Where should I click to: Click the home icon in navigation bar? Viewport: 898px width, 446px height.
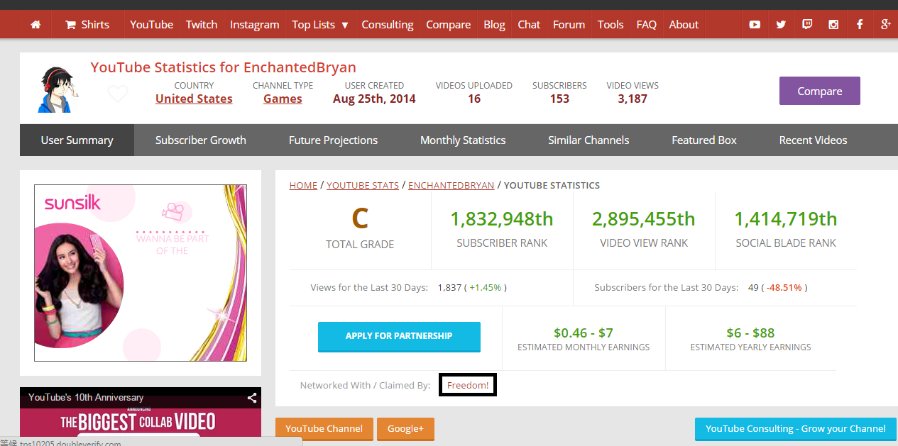(35, 25)
